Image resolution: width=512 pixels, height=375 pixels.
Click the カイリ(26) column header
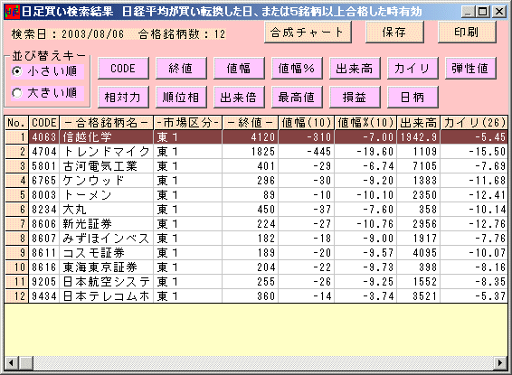coord(474,123)
